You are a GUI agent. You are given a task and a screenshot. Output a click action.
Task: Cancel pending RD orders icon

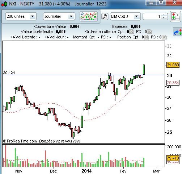(x=149, y=32)
